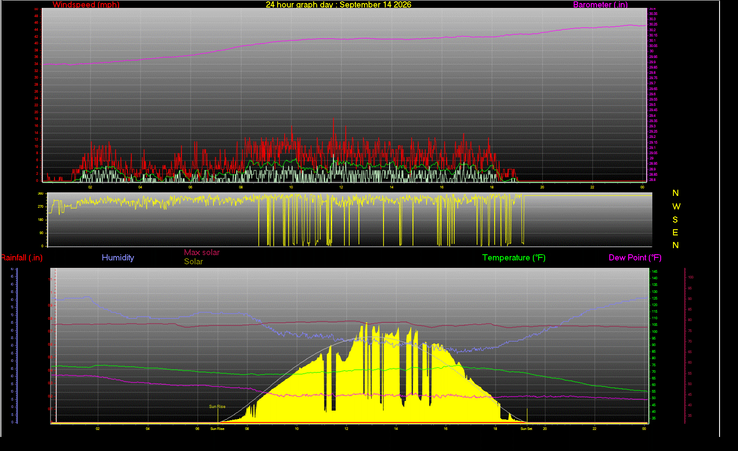Click the "180" wind direction axis value
The image size is (738, 451).
tap(40, 220)
